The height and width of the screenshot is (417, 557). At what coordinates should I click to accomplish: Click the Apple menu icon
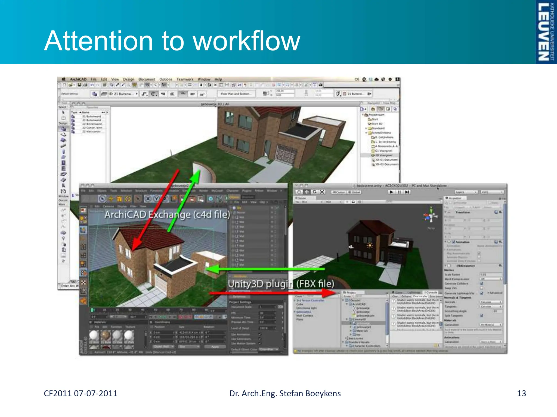[64, 79]
